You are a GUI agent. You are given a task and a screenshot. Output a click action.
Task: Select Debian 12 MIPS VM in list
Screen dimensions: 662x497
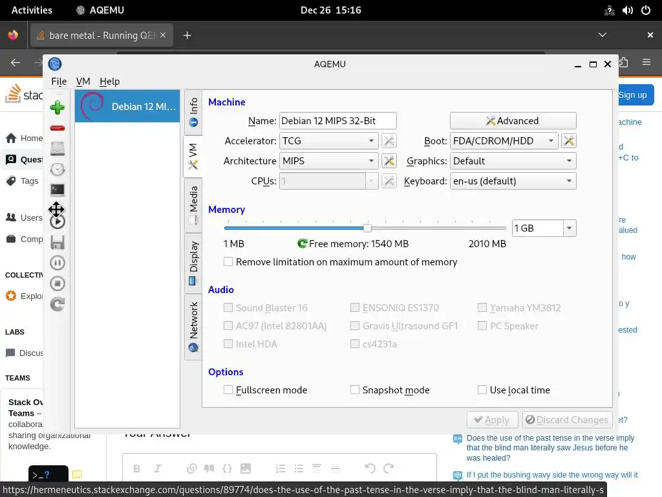[127, 106]
